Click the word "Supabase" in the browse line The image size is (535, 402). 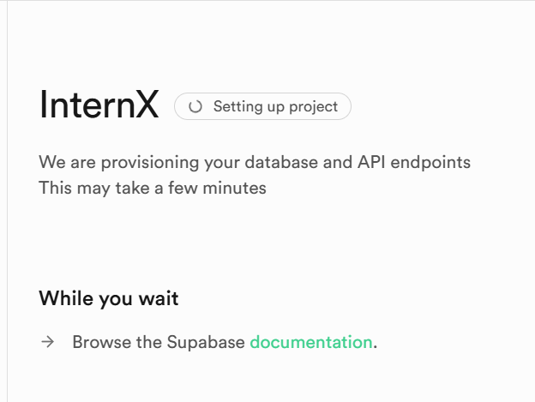211,342
